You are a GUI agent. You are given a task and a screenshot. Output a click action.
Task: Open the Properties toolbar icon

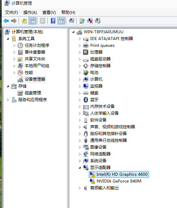tap(42, 21)
